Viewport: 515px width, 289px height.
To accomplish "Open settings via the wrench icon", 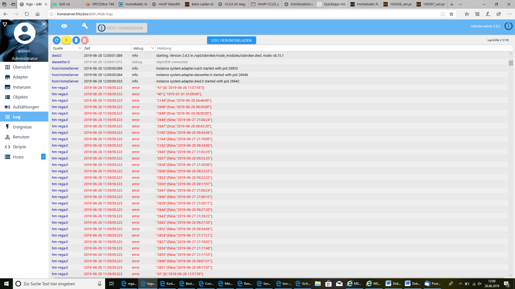I will [85, 26].
